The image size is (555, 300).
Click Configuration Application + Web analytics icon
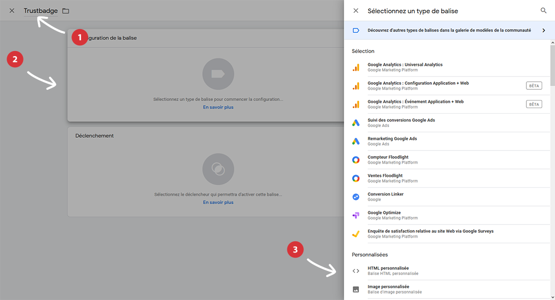click(x=356, y=86)
